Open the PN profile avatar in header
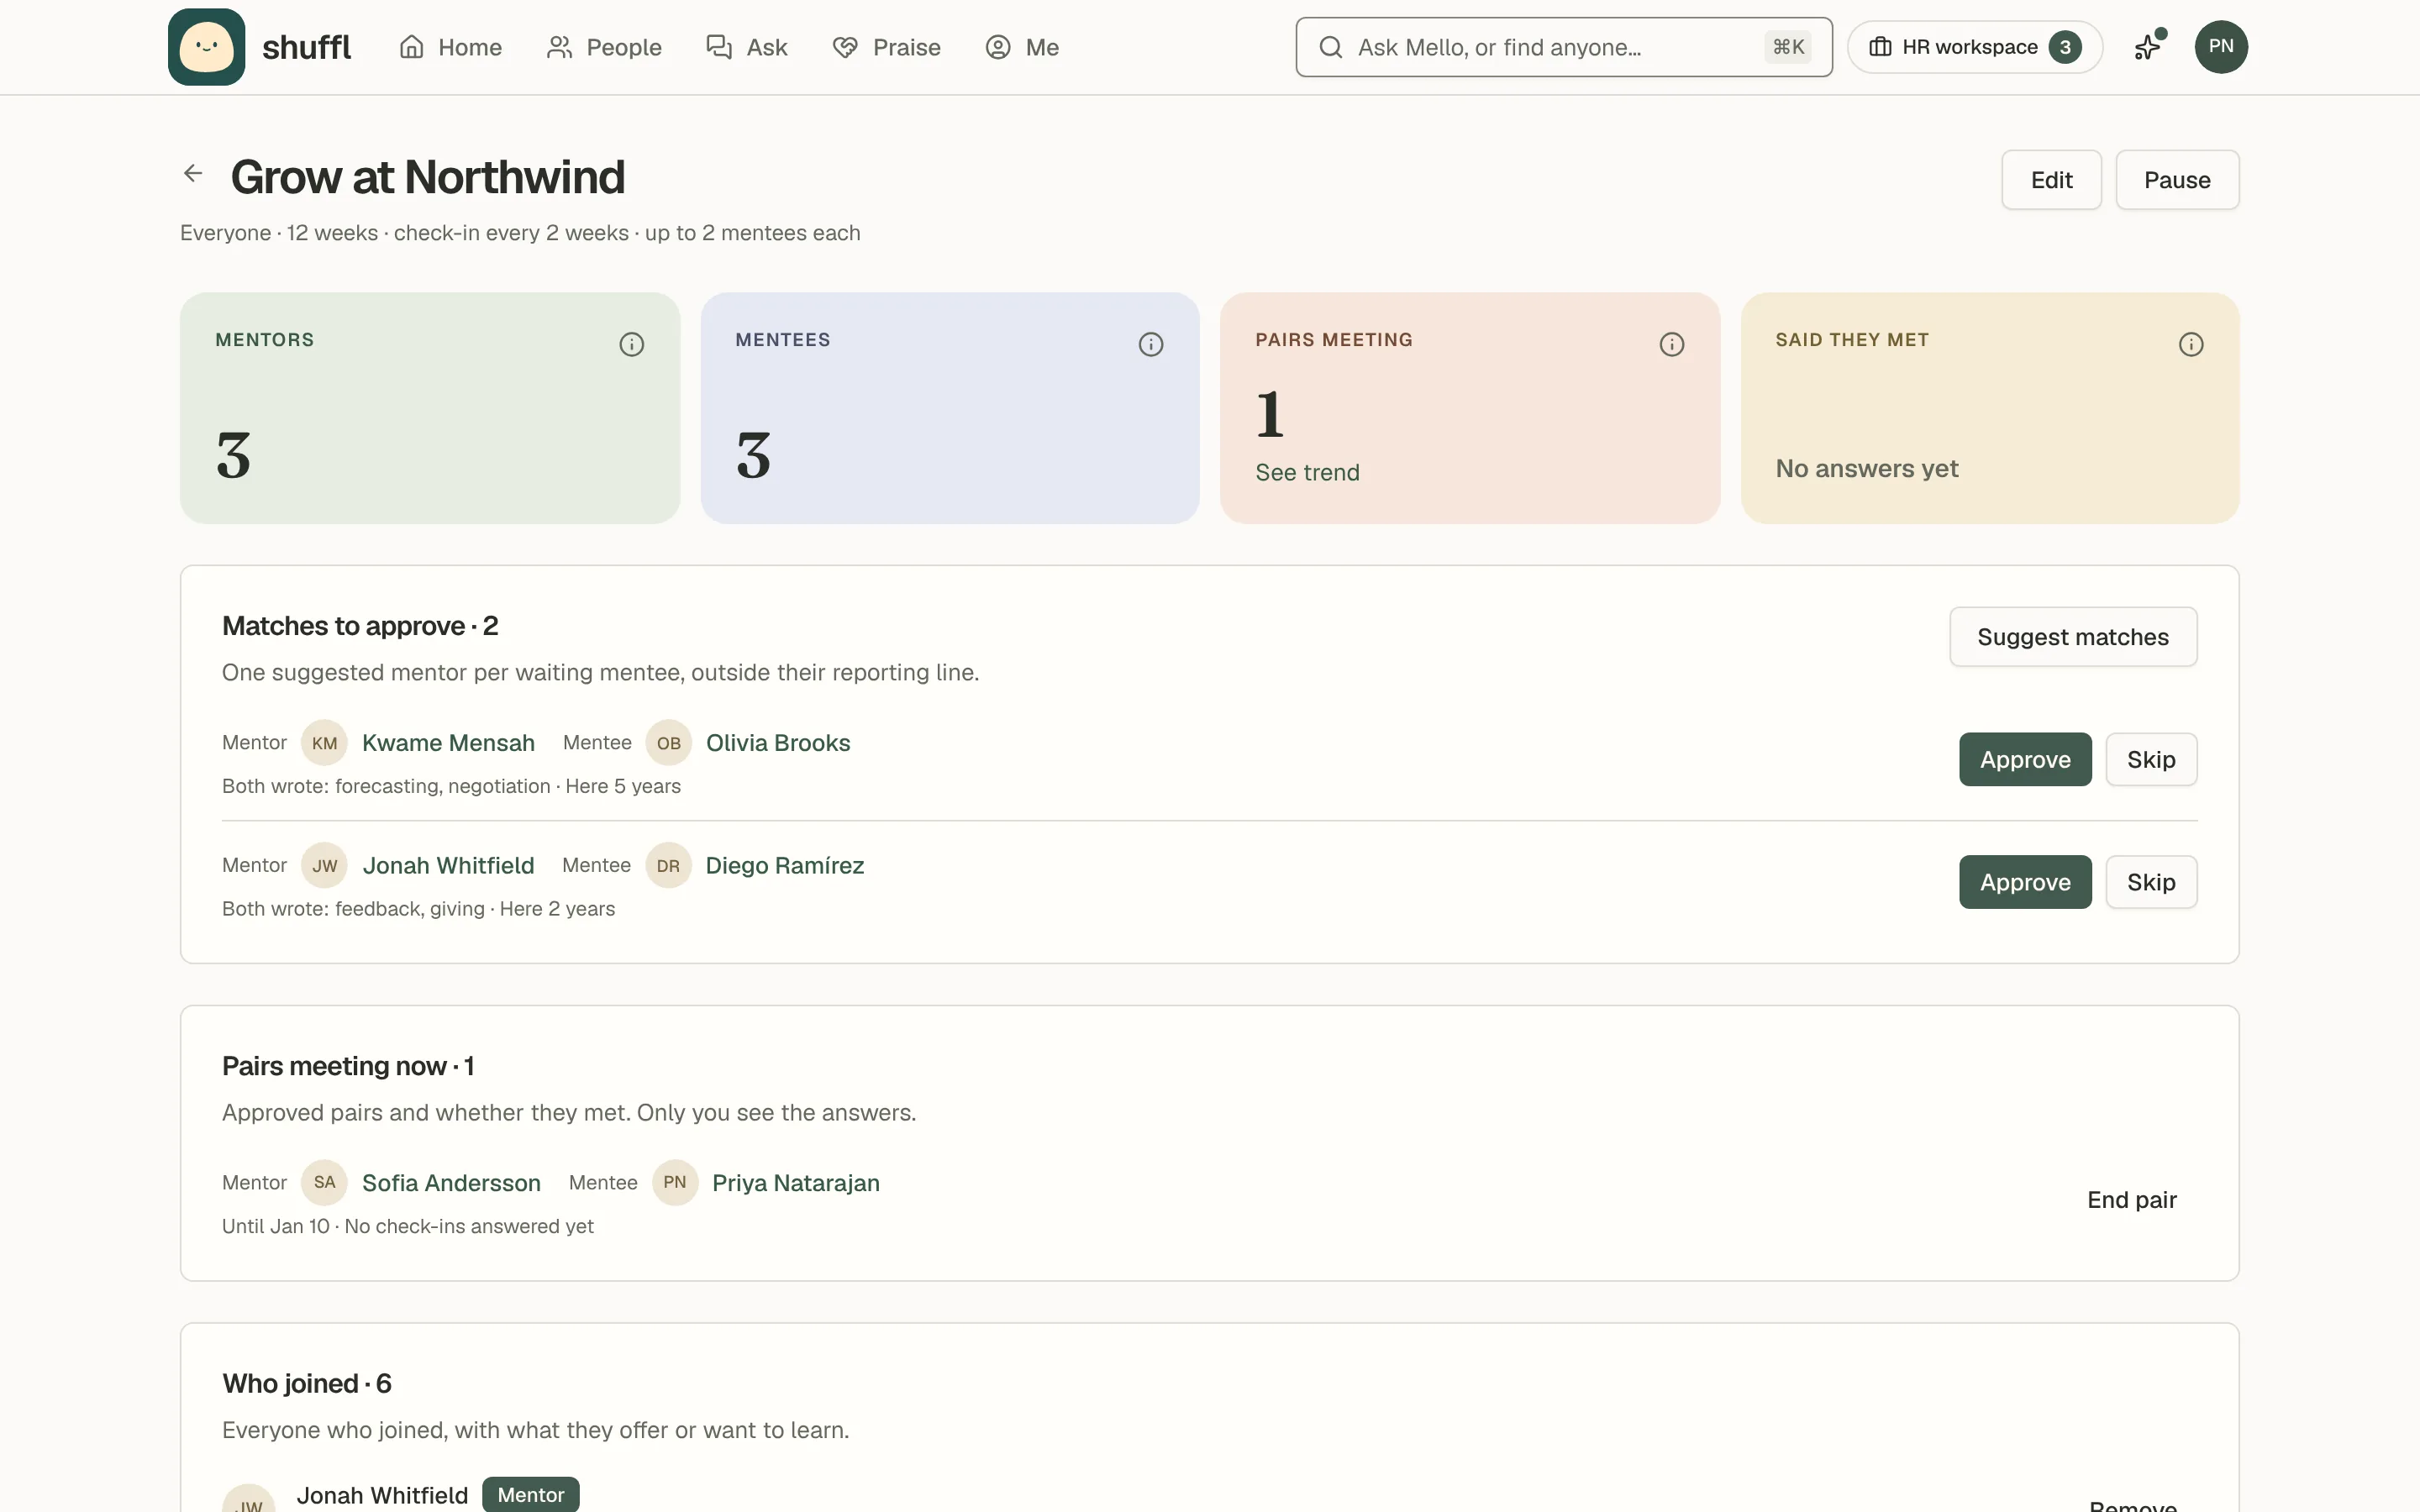Screen dimensions: 2420x1512 (2221, 47)
